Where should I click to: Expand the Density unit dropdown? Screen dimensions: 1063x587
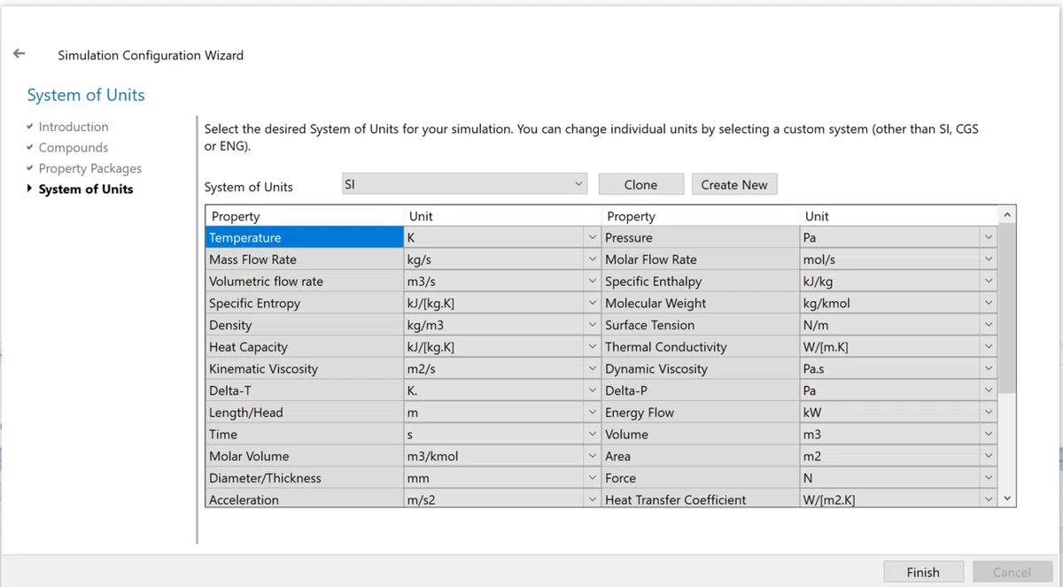[x=592, y=325]
